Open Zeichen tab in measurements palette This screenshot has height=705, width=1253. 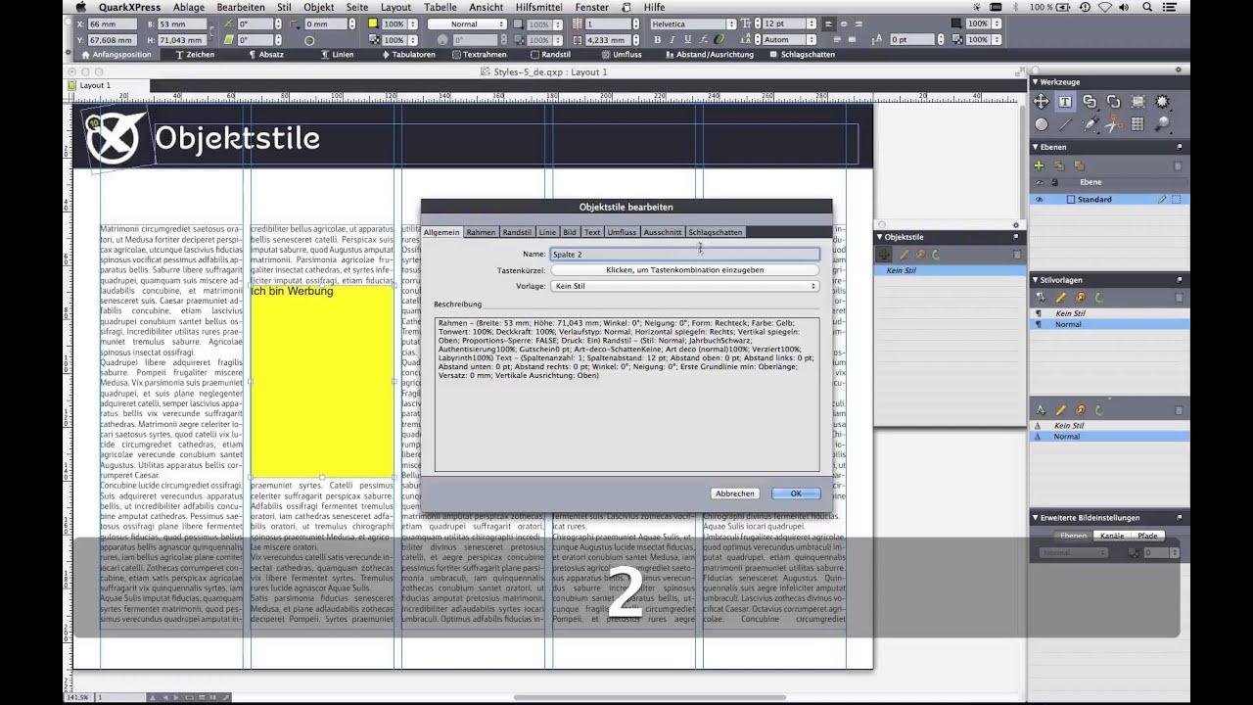pyautogui.click(x=195, y=55)
